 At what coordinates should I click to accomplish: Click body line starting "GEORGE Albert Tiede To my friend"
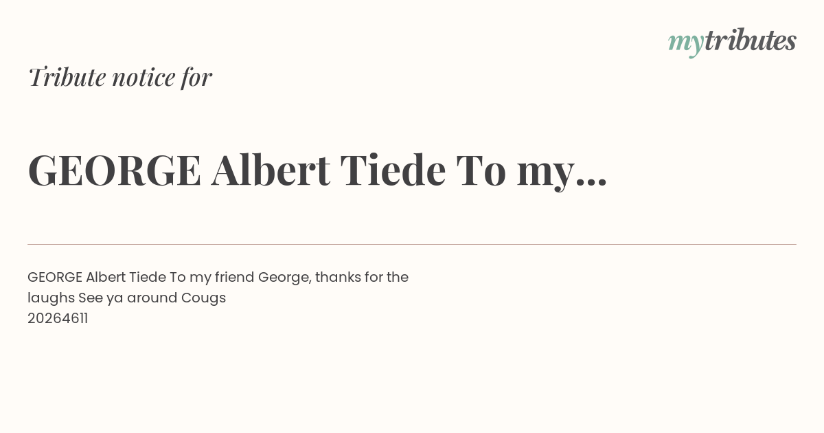[218, 278]
